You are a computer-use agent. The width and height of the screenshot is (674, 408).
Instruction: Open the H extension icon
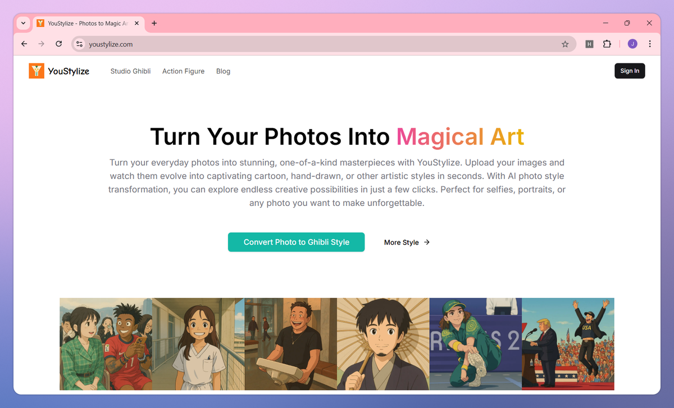(589, 44)
